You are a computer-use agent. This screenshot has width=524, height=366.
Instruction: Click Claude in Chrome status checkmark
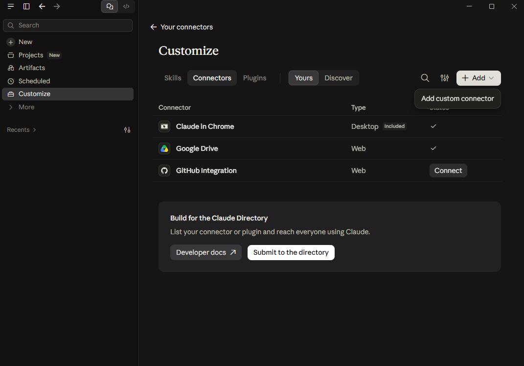click(x=433, y=126)
